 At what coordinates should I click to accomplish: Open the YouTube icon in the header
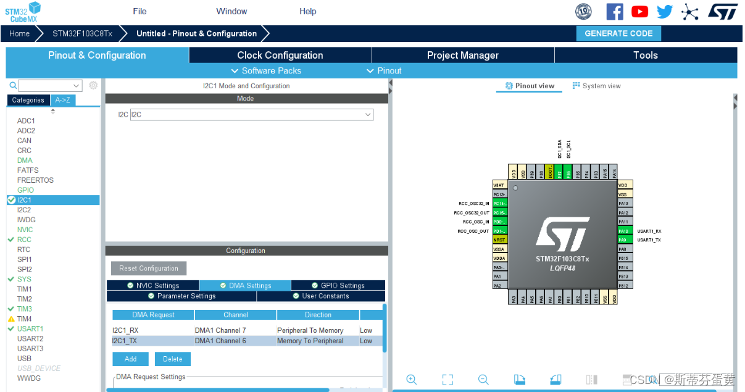tap(640, 11)
